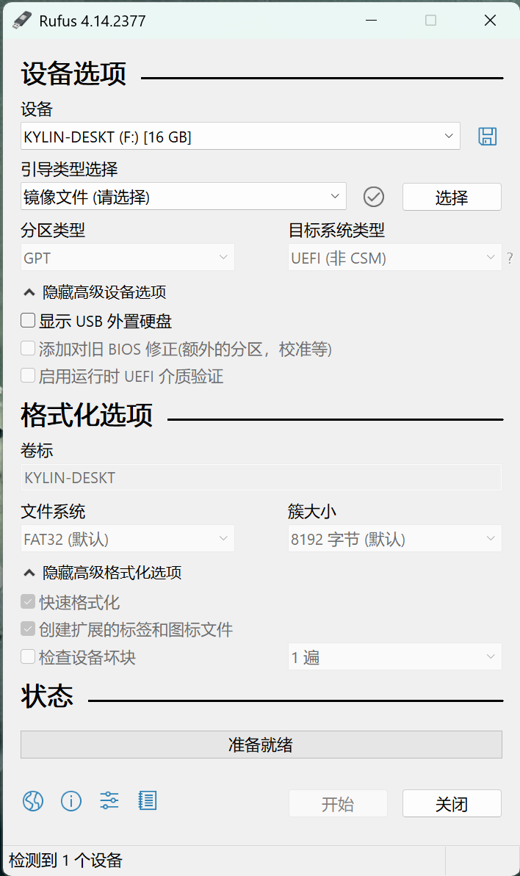Click the question mark beside target system
The width and height of the screenshot is (520, 876).
510,258
